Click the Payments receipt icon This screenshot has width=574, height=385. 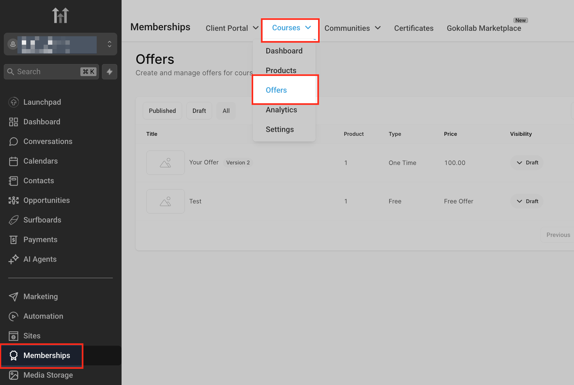tap(13, 240)
